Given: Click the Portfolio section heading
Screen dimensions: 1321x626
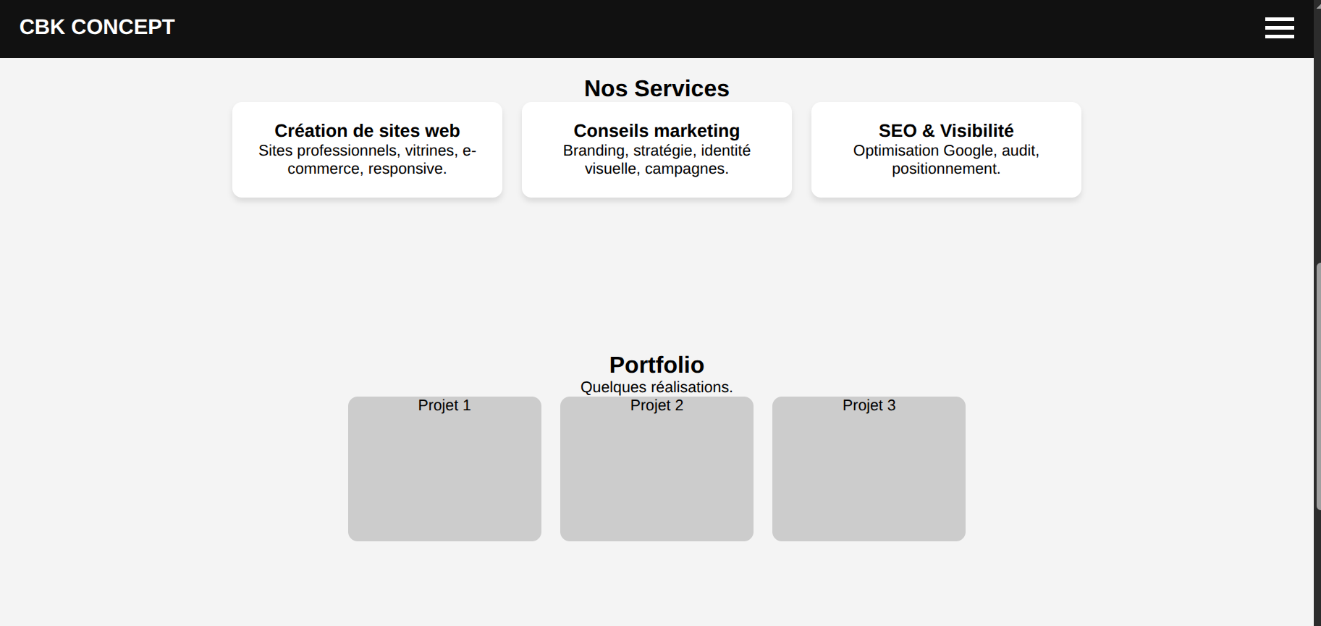Looking at the screenshot, I should tap(657, 365).
